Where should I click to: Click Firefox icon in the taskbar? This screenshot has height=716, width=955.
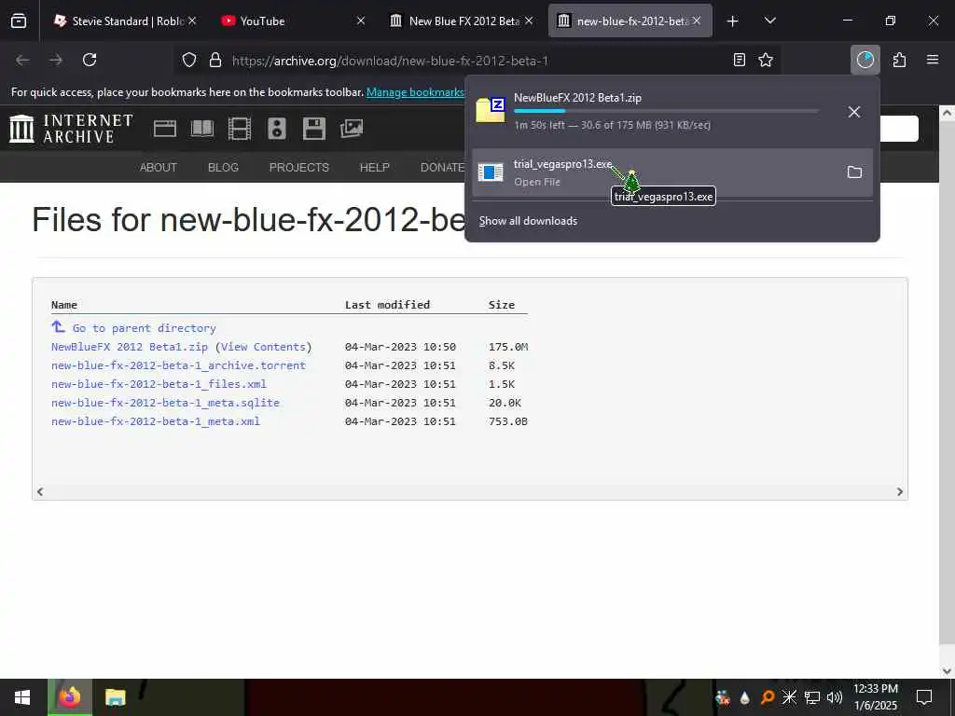(70, 697)
